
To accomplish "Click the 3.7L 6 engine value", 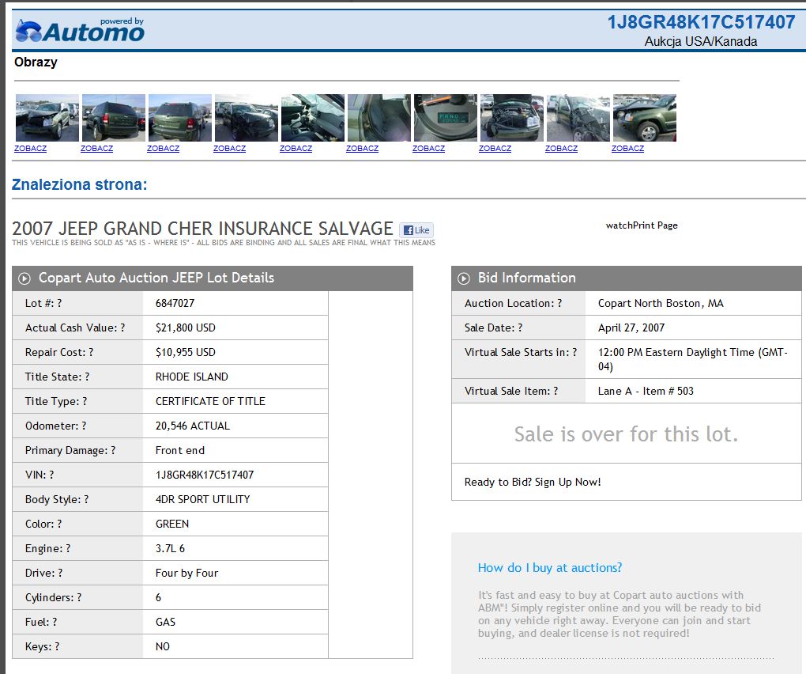I will pyautogui.click(x=170, y=548).
